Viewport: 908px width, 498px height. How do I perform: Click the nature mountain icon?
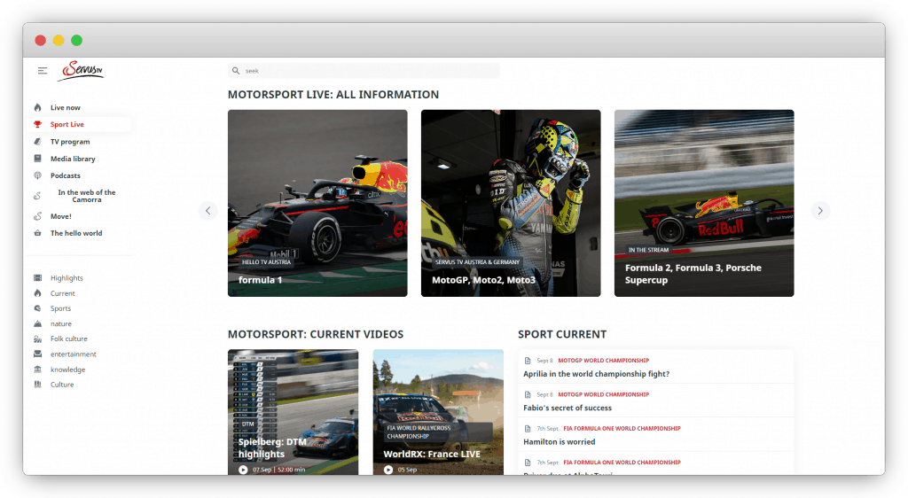37,324
